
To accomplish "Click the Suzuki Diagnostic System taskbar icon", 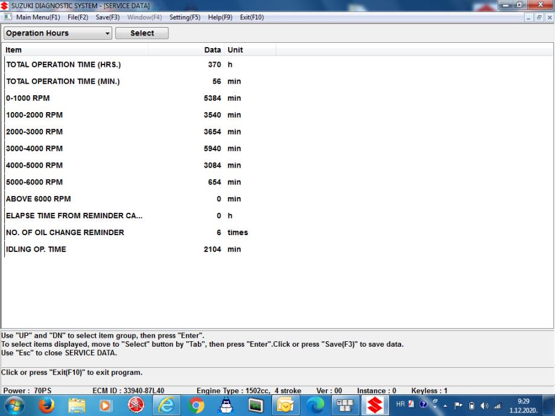I will click(x=375, y=405).
